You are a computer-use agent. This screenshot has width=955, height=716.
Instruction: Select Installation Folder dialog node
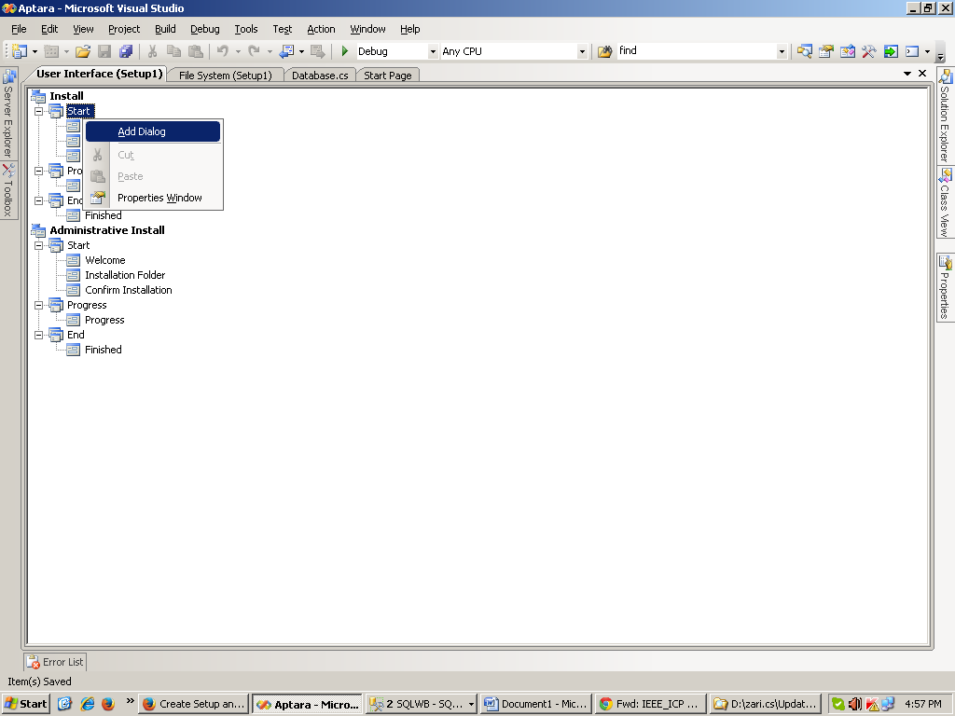coord(125,275)
